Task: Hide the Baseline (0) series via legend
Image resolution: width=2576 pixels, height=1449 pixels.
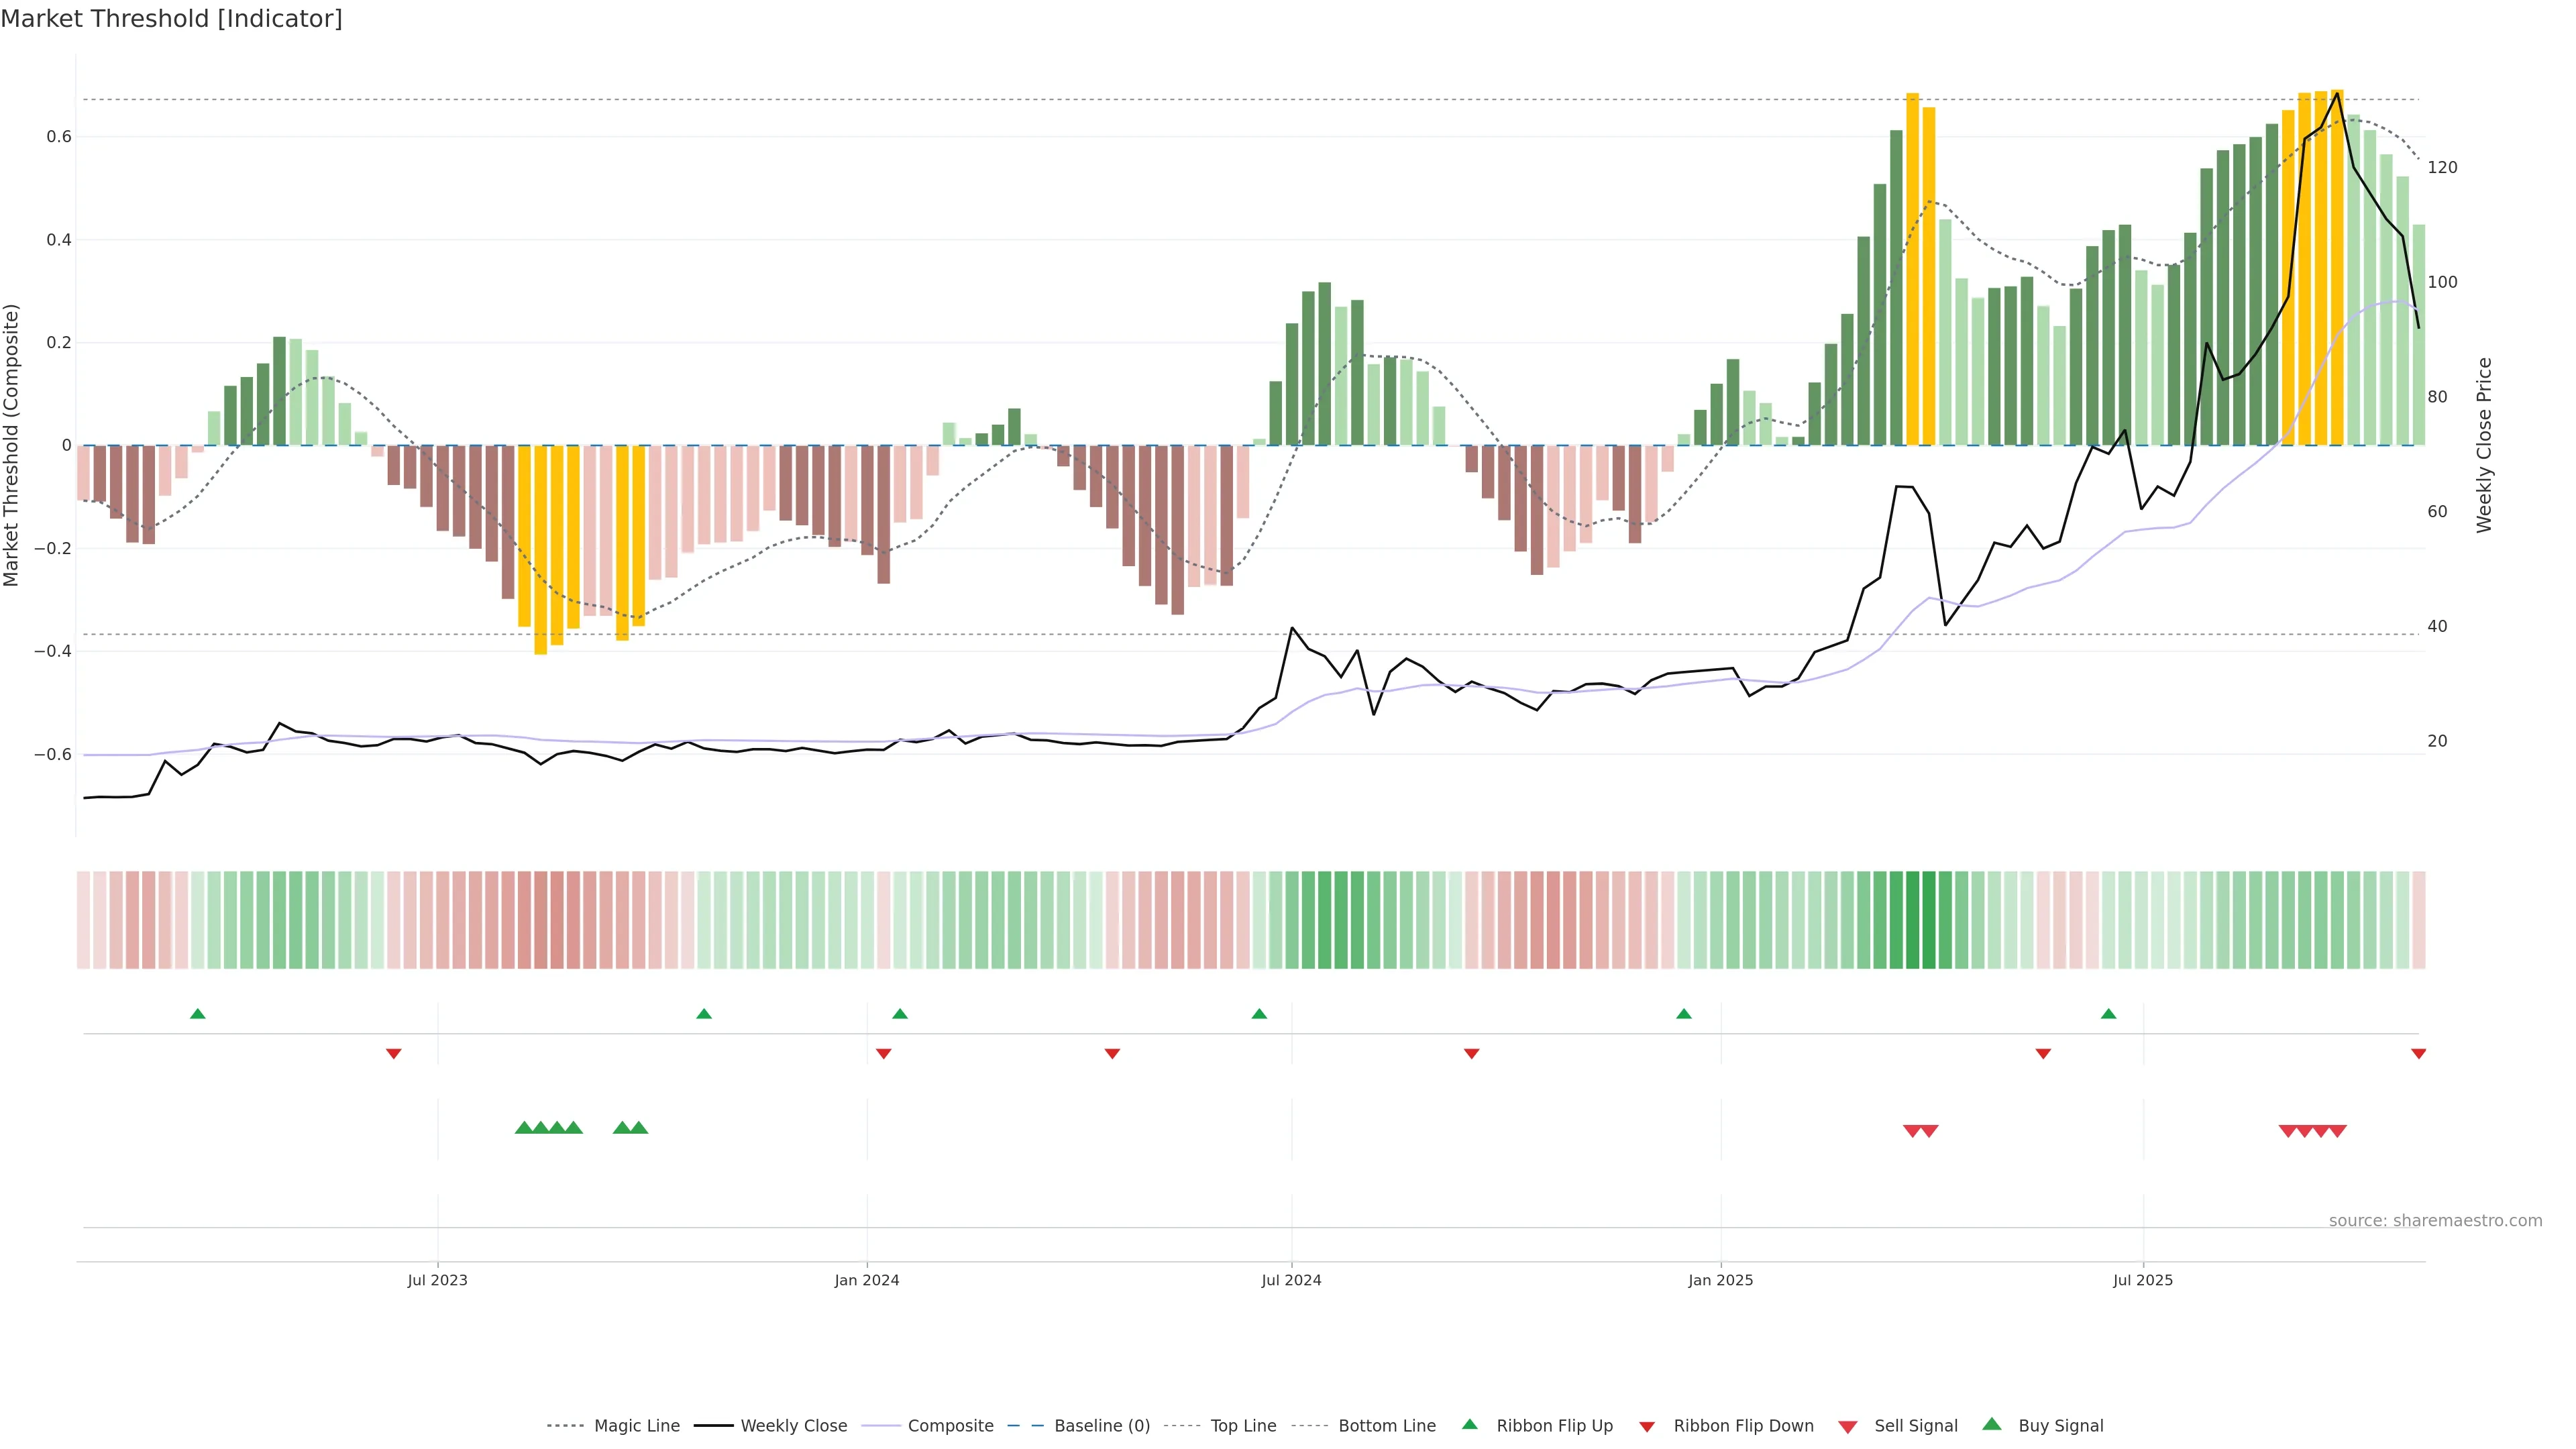Action: [1101, 1426]
